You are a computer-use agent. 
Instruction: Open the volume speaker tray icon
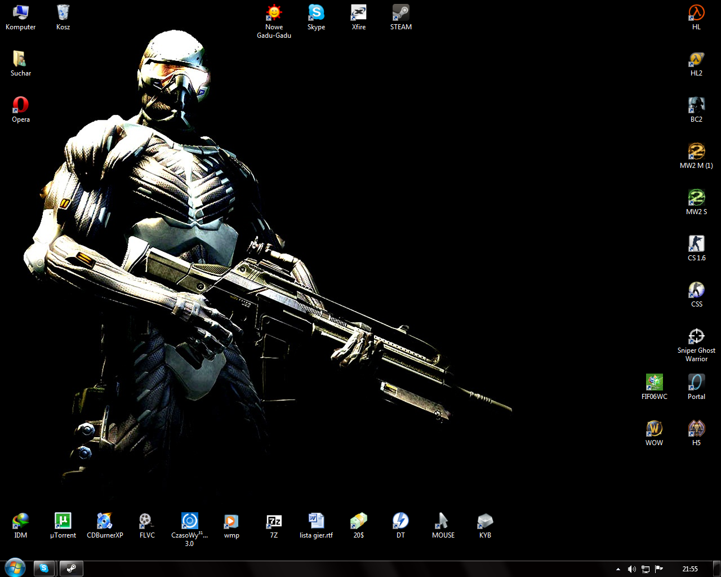coord(631,569)
